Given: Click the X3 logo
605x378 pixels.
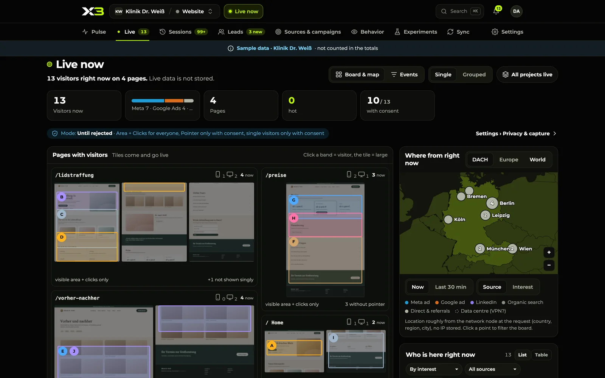Looking at the screenshot, I should (93, 11).
